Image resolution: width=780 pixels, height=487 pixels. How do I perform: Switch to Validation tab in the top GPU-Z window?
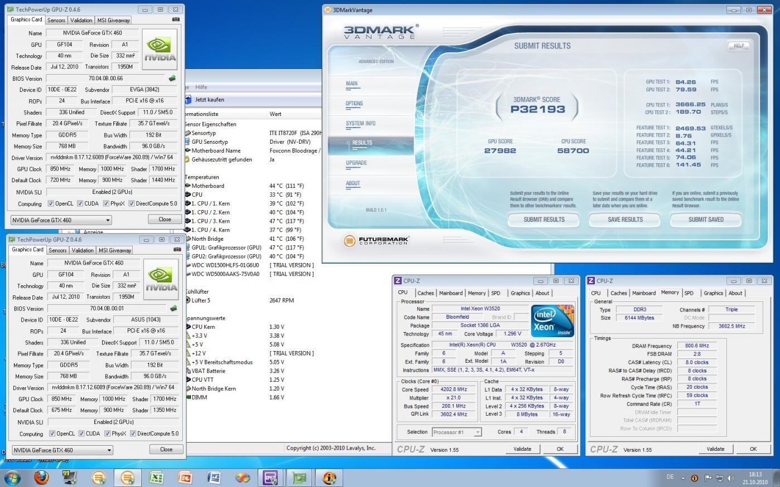coord(81,20)
